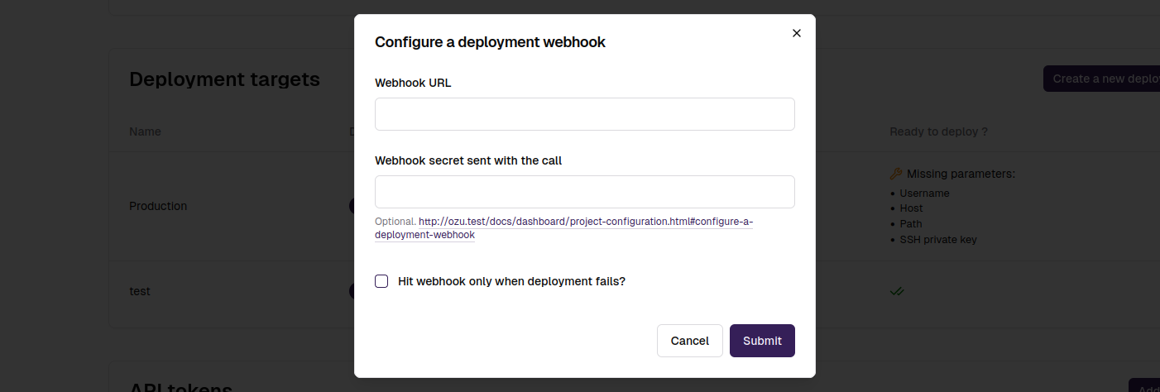Screen dimensions: 1160x392
Task: Tick the deployment-fails-only checkbox
Action: pos(381,281)
